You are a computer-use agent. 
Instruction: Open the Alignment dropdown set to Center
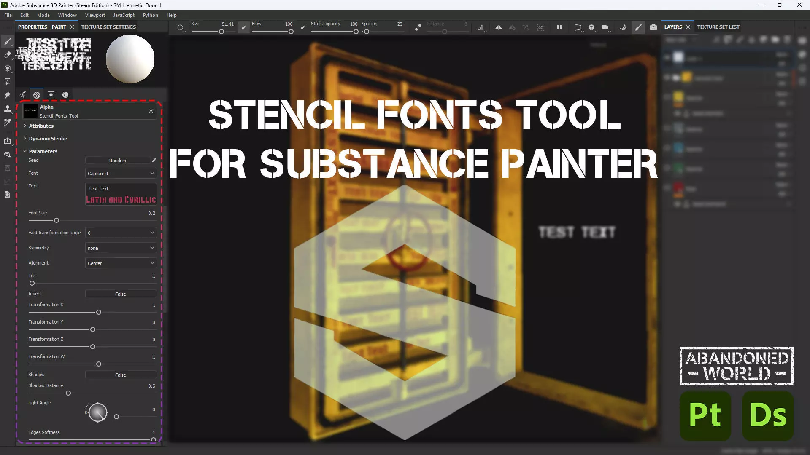[x=121, y=263]
